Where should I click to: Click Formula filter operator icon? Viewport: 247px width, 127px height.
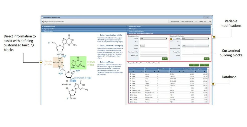pos(171,72)
